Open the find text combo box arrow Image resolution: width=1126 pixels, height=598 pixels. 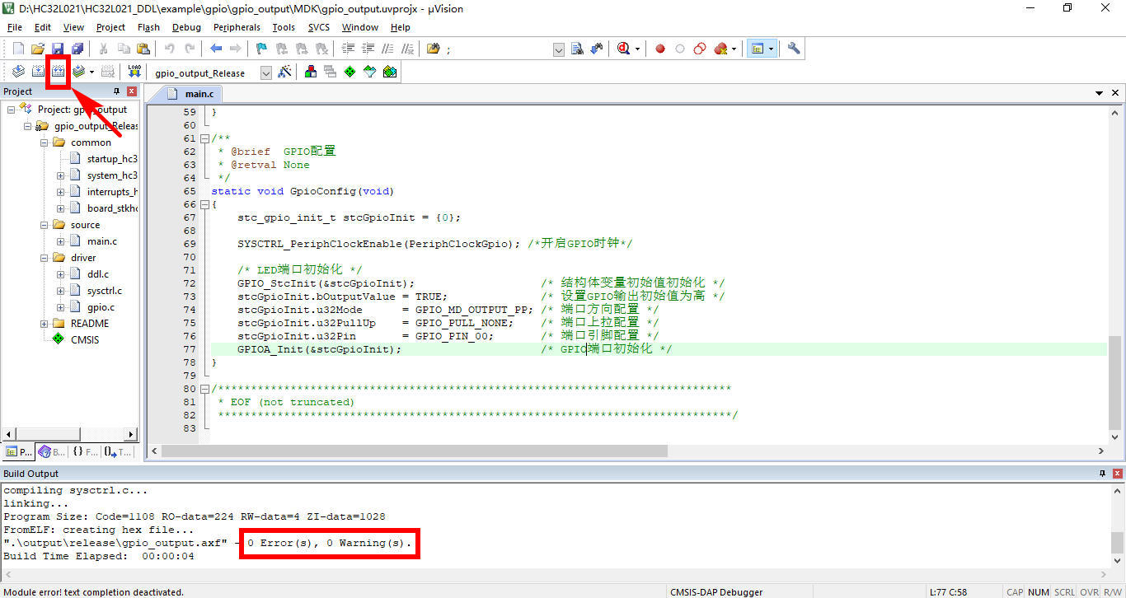click(x=558, y=49)
